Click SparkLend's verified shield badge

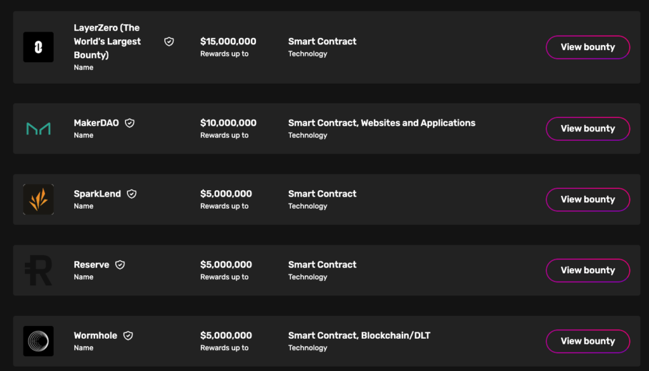[131, 193]
